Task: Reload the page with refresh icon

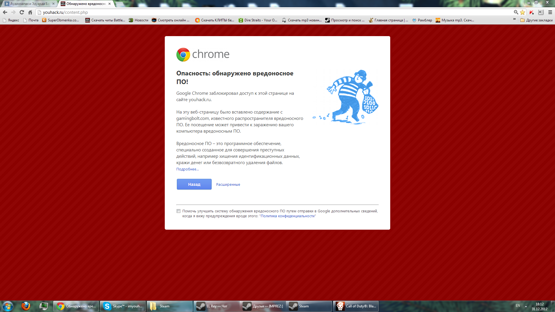Action: tap(22, 12)
